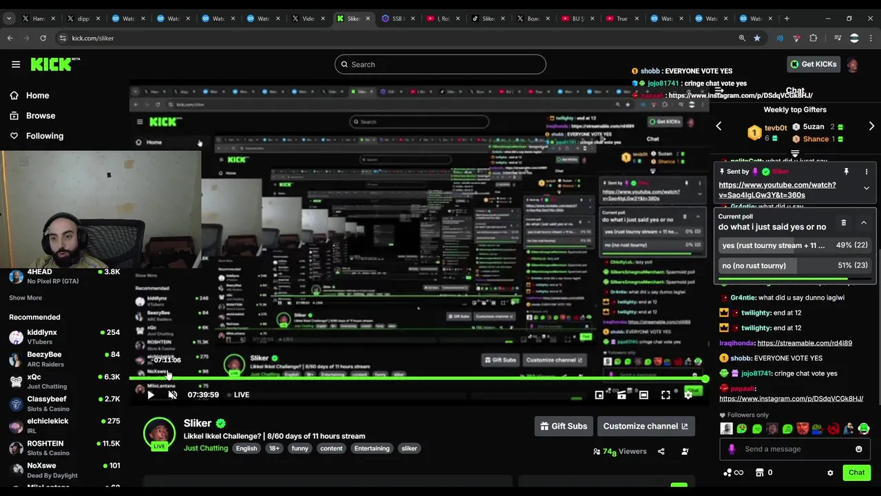
Task: Open the instagram.com chat link
Action: (x=791, y=398)
